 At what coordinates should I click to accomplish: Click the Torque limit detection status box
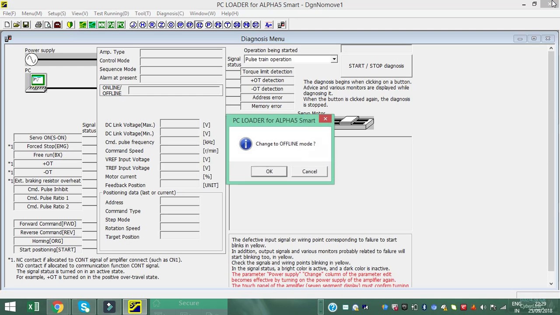[x=267, y=72]
